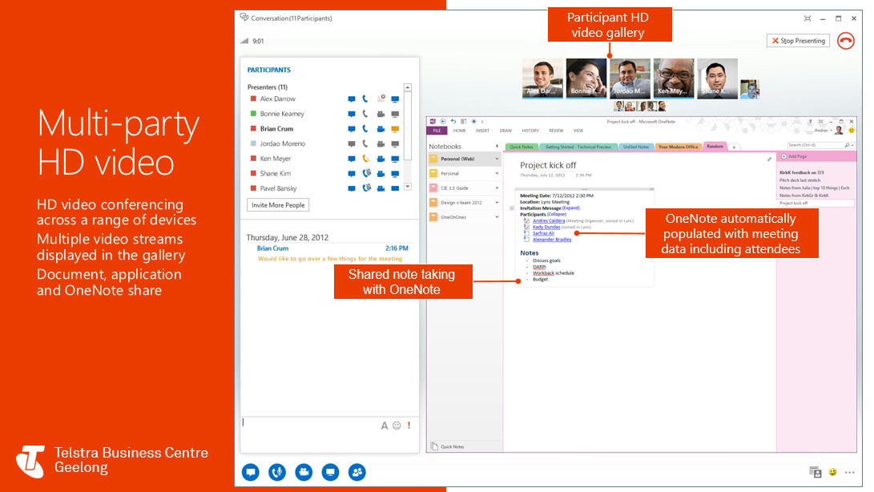Click Bonnie Kearney's gray video icon

pyautogui.click(x=381, y=114)
